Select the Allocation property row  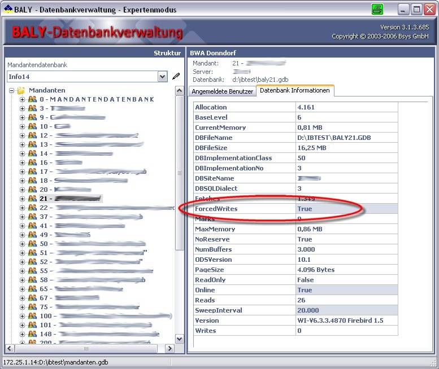click(295, 107)
